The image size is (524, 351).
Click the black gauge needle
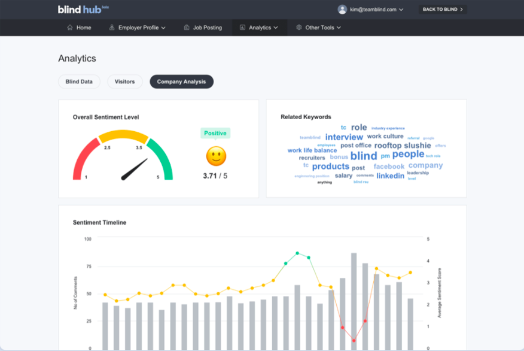tap(134, 170)
